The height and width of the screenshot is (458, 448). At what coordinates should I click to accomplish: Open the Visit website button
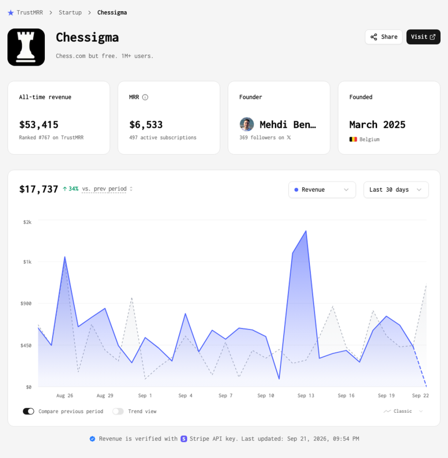(x=423, y=37)
